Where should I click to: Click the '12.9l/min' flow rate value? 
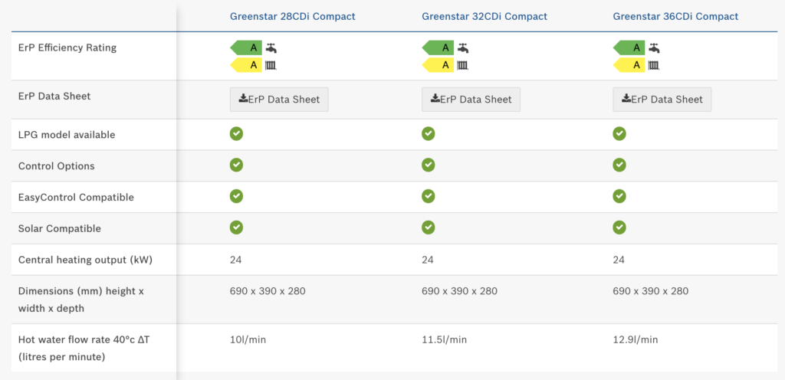[636, 340]
